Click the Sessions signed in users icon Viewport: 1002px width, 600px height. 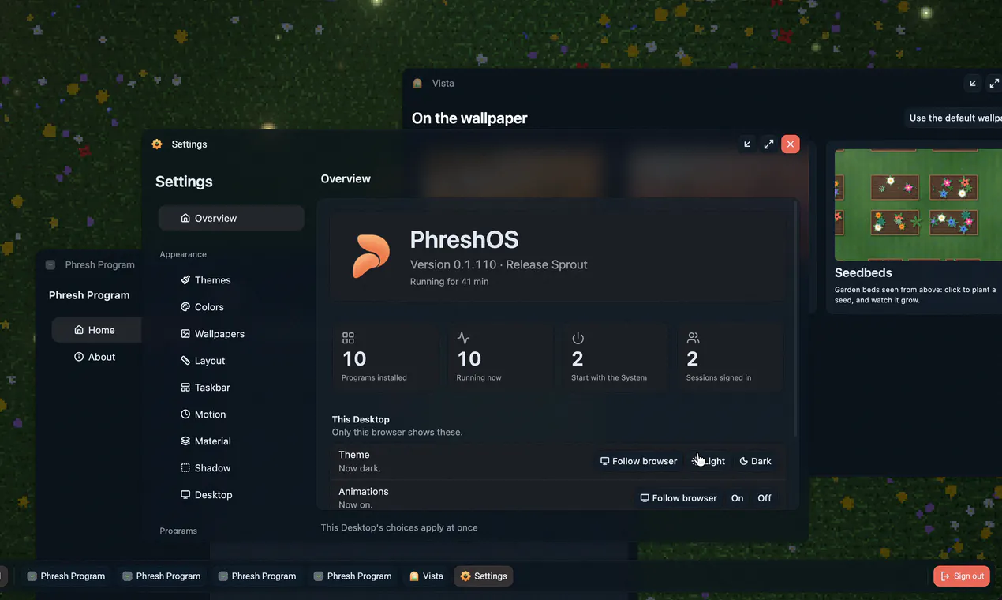coord(693,338)
